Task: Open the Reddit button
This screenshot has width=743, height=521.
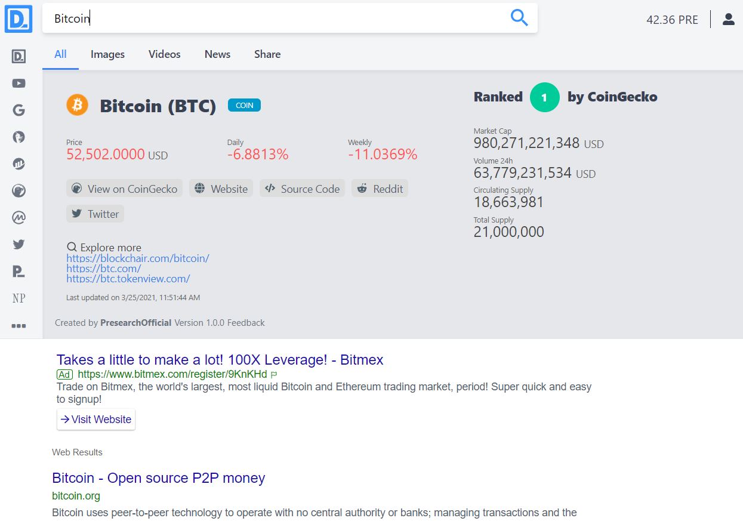Action: [x=380, y=189]
